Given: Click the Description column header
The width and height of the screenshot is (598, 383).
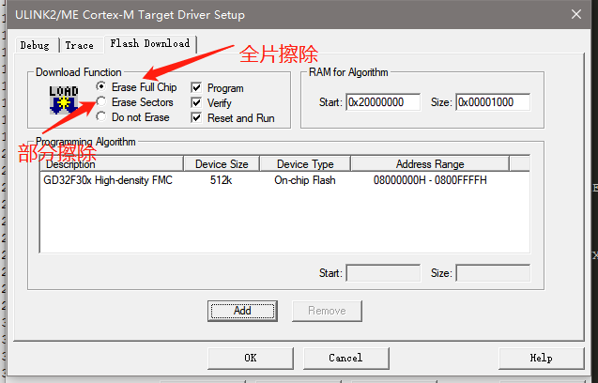Looking at the screenshot, I should tap(112, 164).
